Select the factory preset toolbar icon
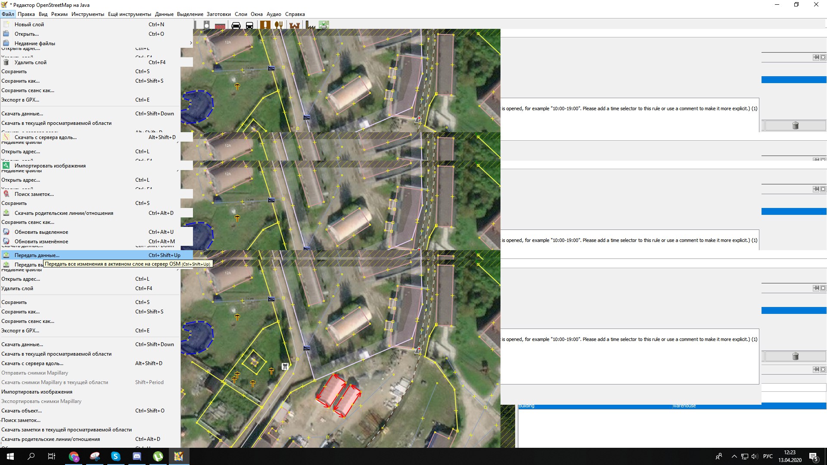Image resolution: width=827 pixels, height=465 pixels. click(310, 25)
